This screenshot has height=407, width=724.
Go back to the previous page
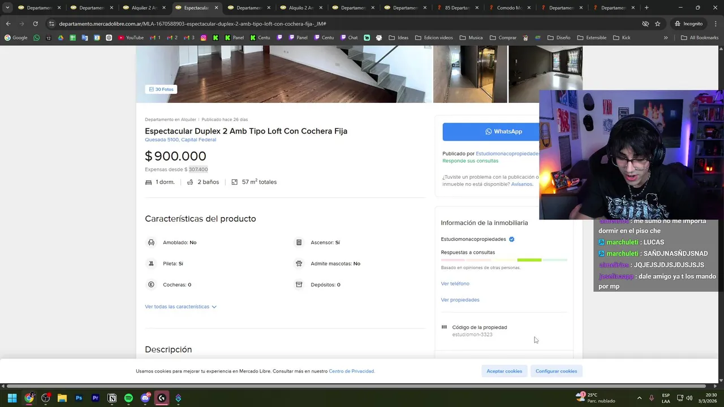point(8,24)
